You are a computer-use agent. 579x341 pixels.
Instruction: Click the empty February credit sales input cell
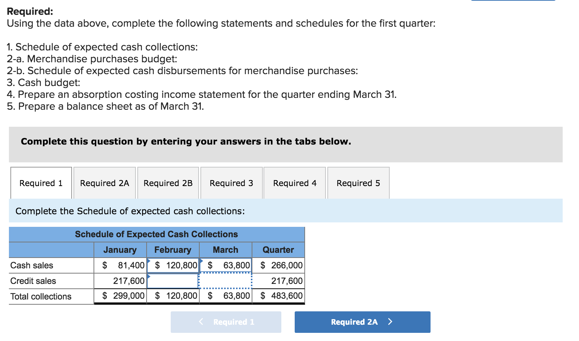[x=173, y=281]
